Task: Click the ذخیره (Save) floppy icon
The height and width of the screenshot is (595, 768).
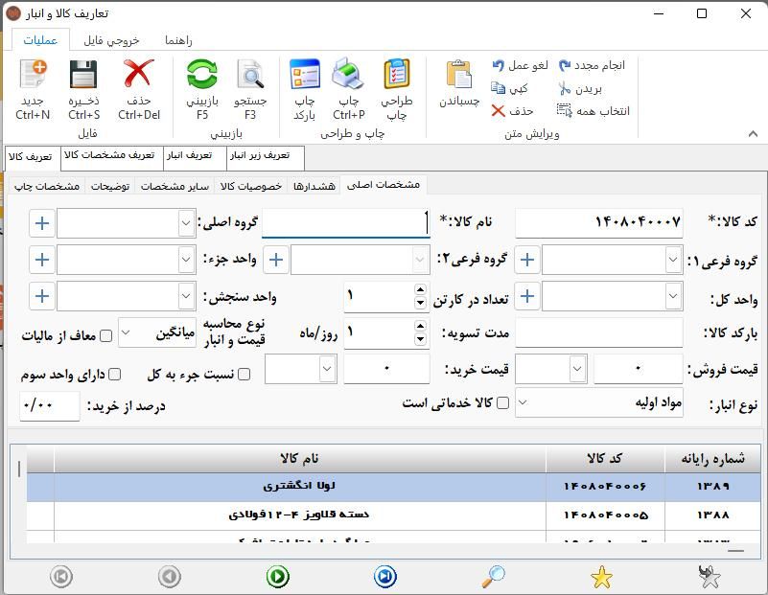Action: [83, 75]
